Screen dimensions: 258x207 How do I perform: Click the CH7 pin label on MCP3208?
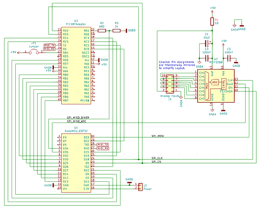click(x=202, y=99)
